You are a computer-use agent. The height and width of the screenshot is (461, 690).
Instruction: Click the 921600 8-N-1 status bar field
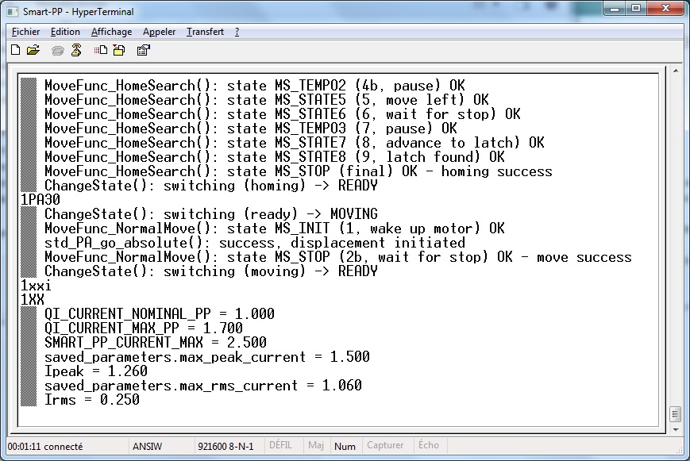[225, 447]
